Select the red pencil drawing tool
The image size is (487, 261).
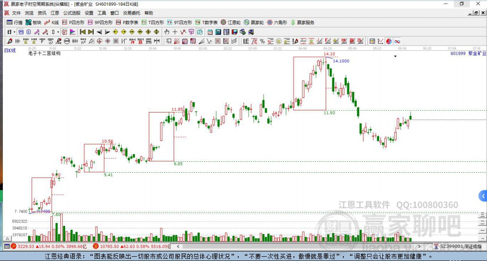tap(10, 41)
